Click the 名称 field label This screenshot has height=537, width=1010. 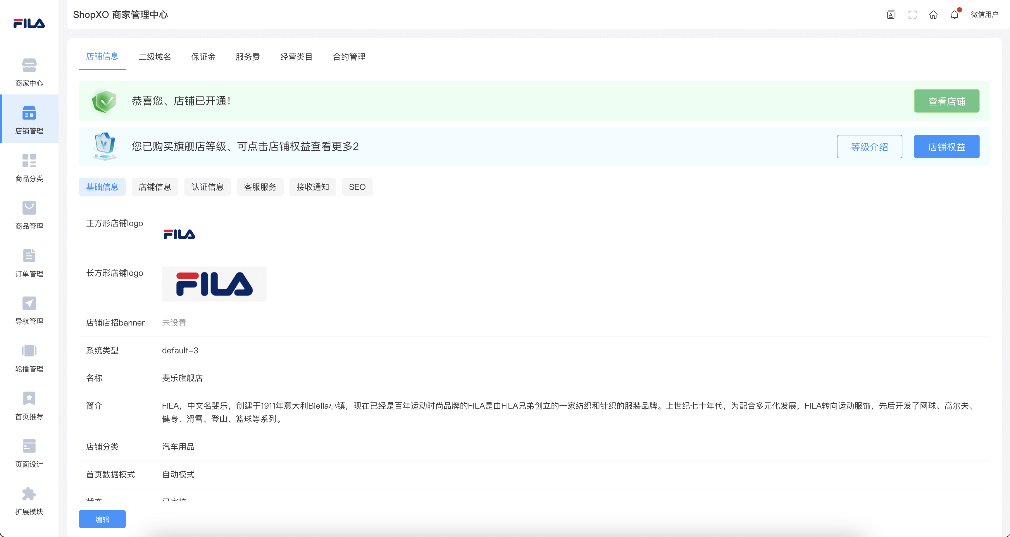(x=94, y=378)
